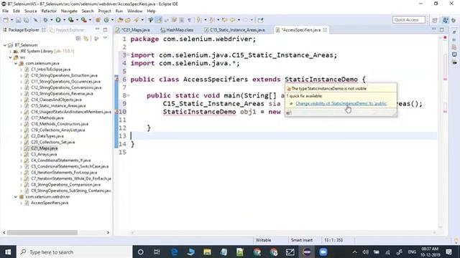The image size is (460, 258).
Task: Click the Open Task icon
Action: click(128, 20)
